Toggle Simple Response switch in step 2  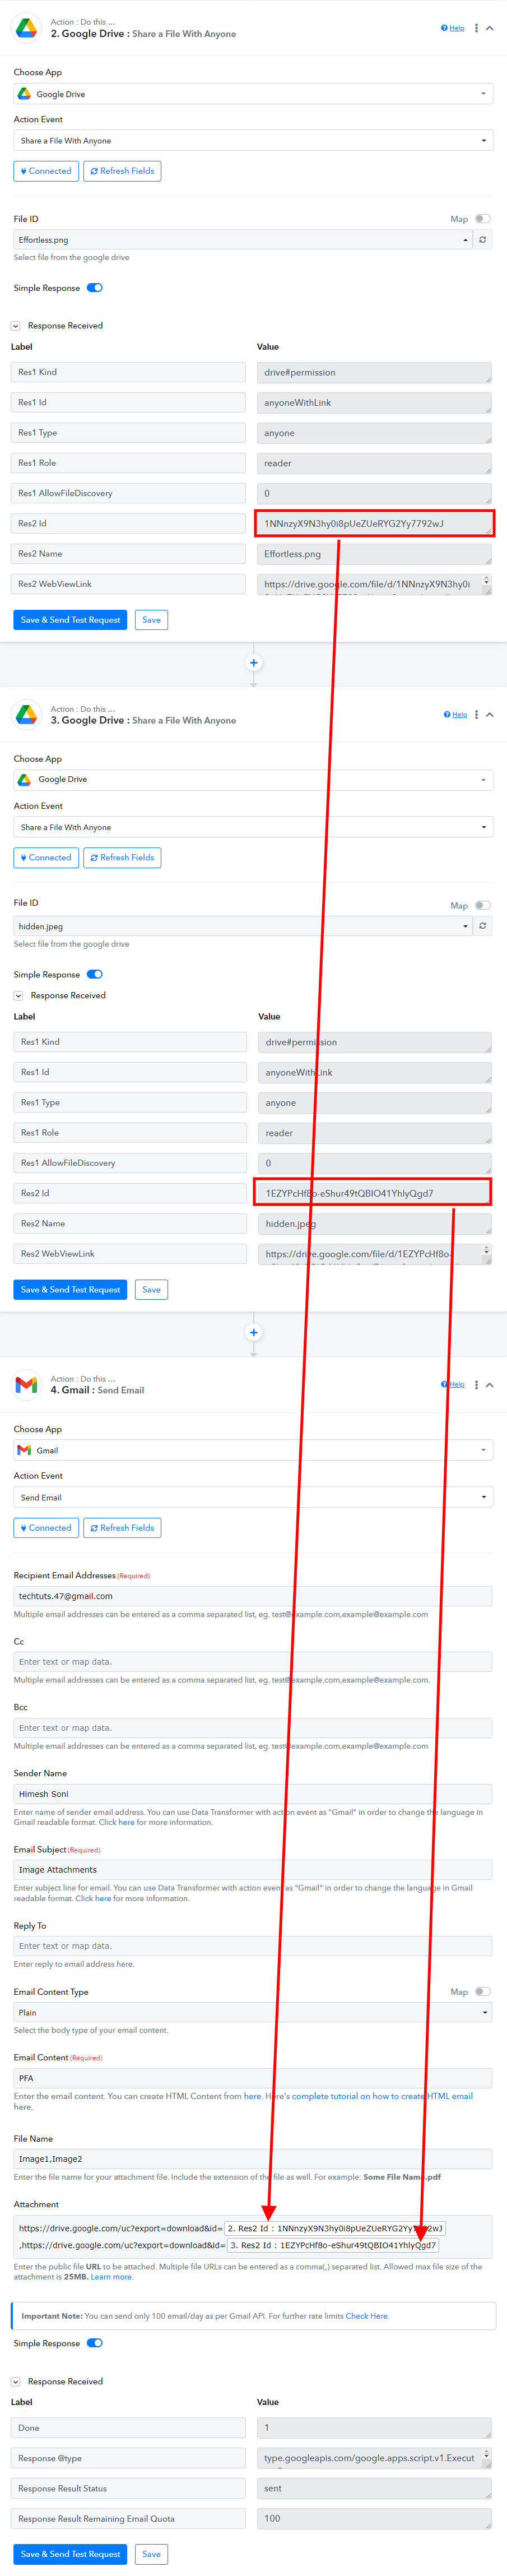coord(95,288)
